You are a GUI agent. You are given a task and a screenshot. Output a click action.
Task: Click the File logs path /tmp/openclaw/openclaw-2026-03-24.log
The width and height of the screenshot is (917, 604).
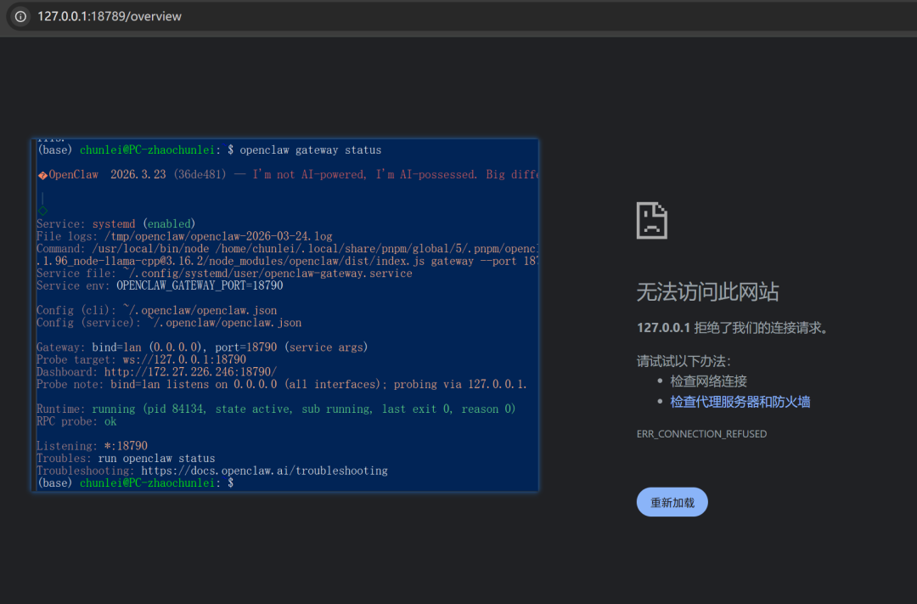coord(218,236)
